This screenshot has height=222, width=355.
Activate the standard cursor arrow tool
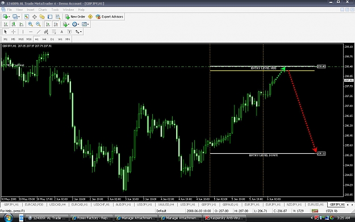tap(6, 32)
